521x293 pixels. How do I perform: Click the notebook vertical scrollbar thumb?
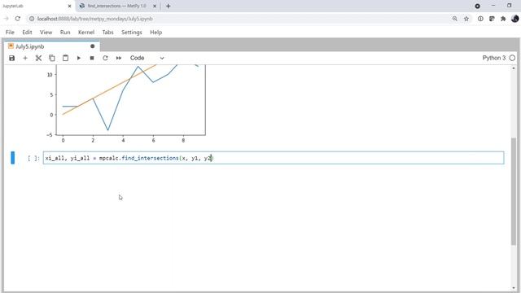(x=514, y=191)
